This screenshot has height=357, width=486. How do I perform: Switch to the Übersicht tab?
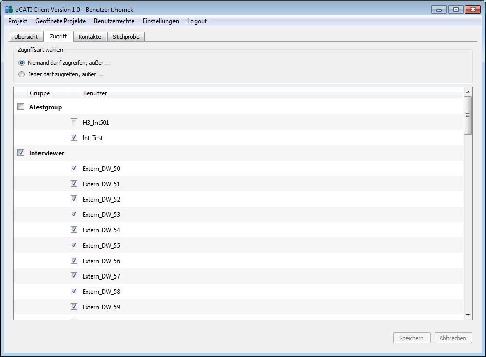point(26,37)
